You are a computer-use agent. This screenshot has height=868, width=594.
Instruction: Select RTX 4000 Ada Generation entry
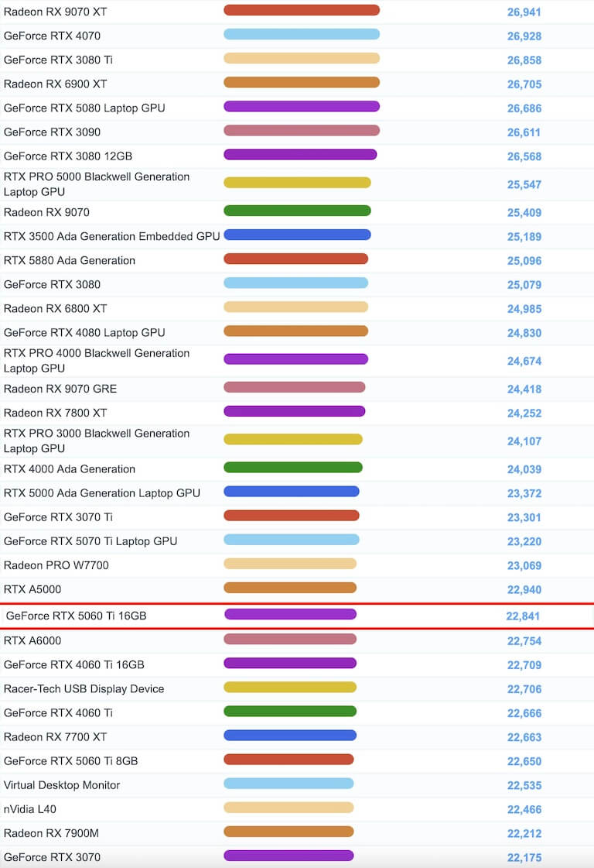coord(69,469)
